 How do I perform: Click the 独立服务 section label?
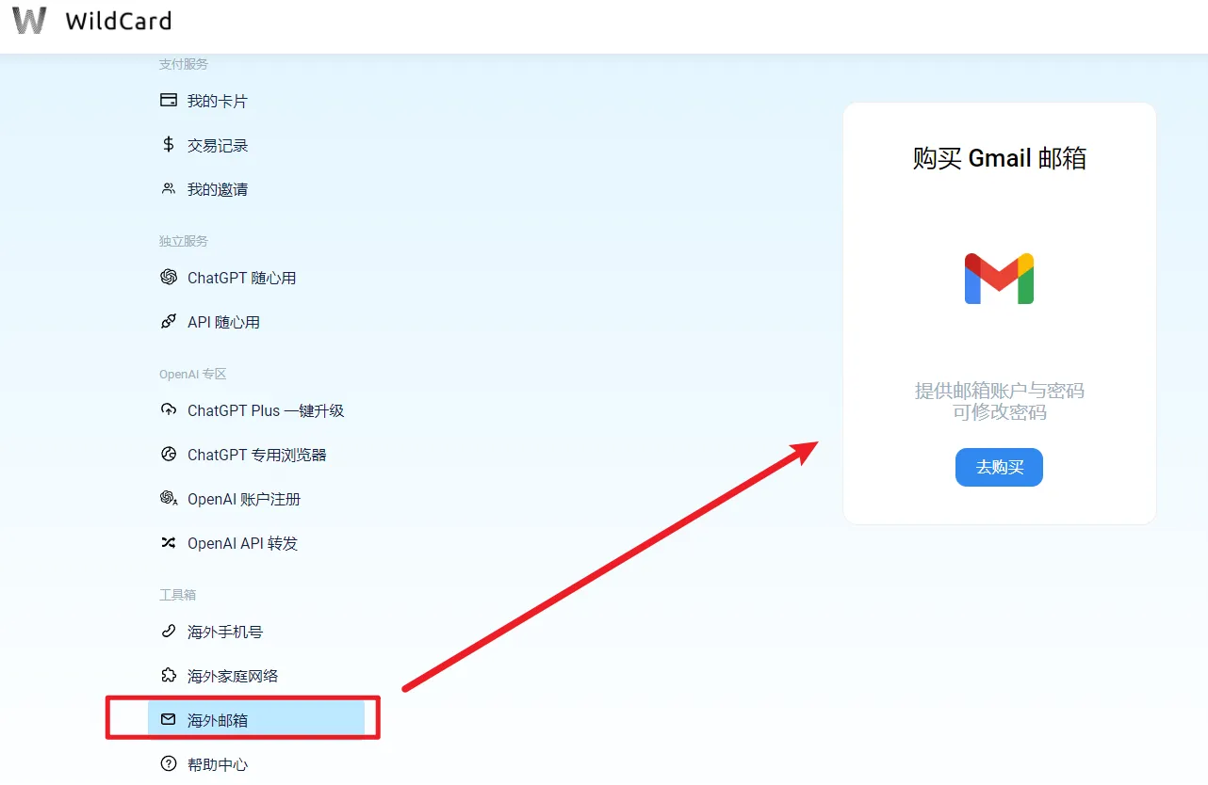pyautogui.click(x=184, y=241)
